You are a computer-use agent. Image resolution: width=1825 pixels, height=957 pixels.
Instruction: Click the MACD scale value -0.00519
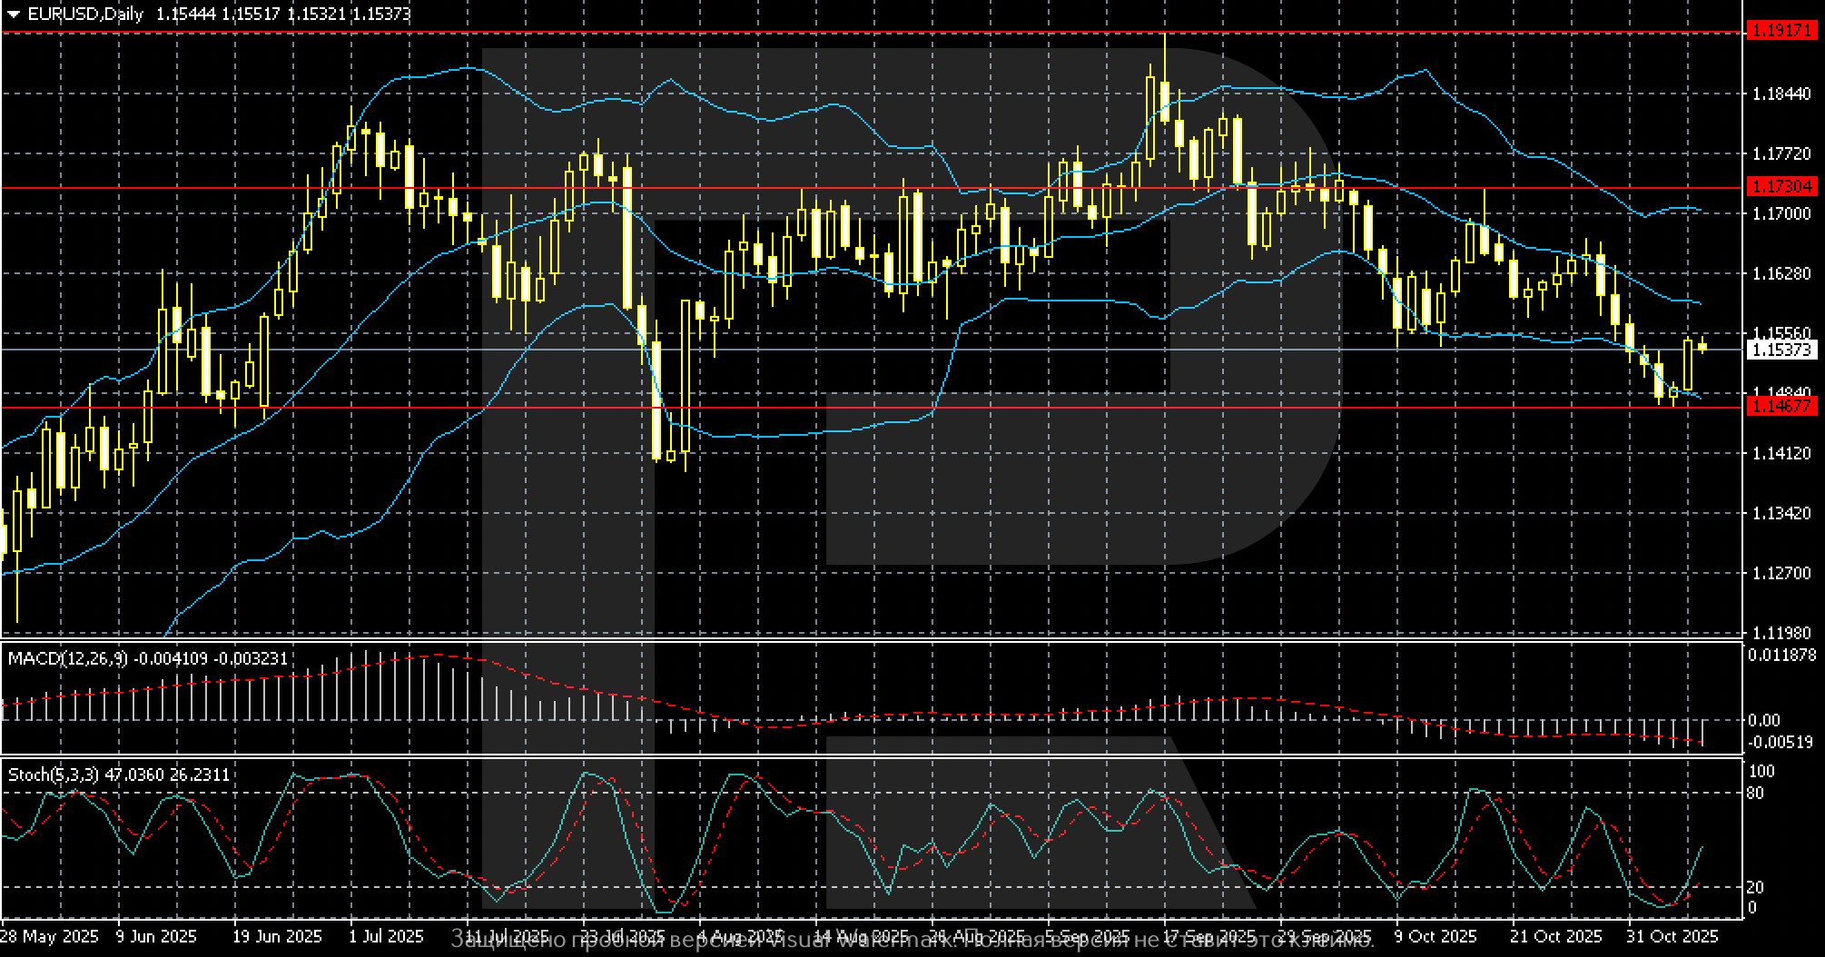(1780, 742)
